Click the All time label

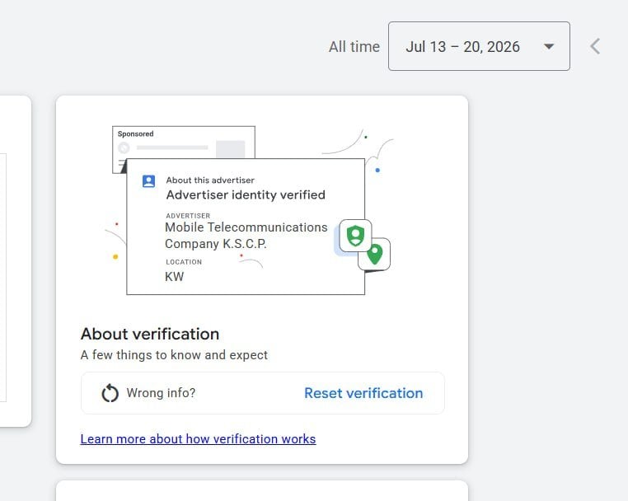354,47
